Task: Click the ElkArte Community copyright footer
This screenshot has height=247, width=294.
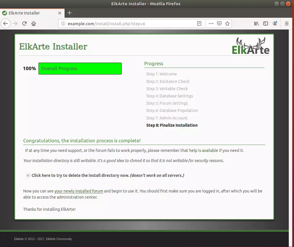Action: [x=43, y=239]
